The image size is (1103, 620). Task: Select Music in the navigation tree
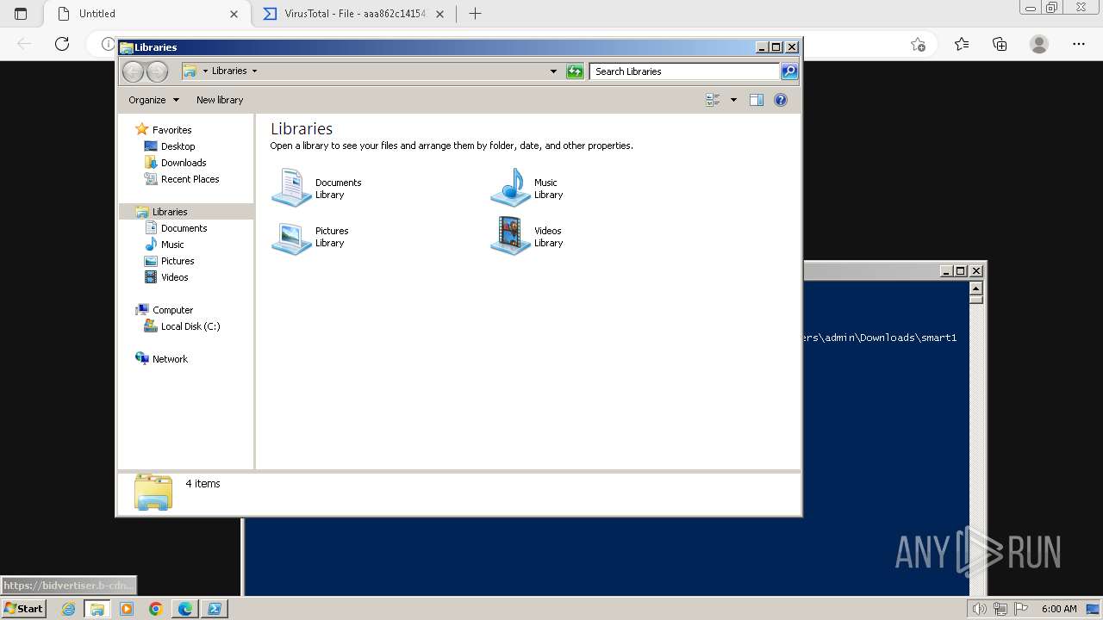pos(172,245)
